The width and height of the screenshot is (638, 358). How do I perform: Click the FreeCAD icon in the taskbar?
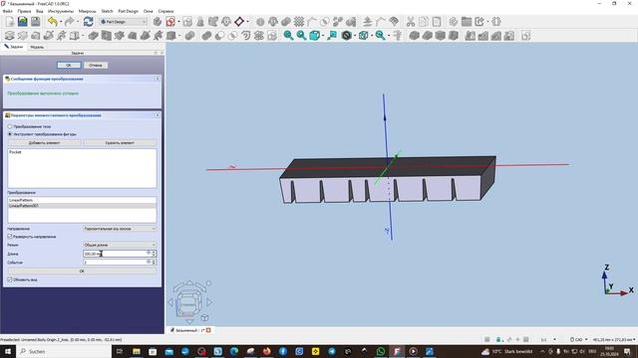click(x=397, y=351)
